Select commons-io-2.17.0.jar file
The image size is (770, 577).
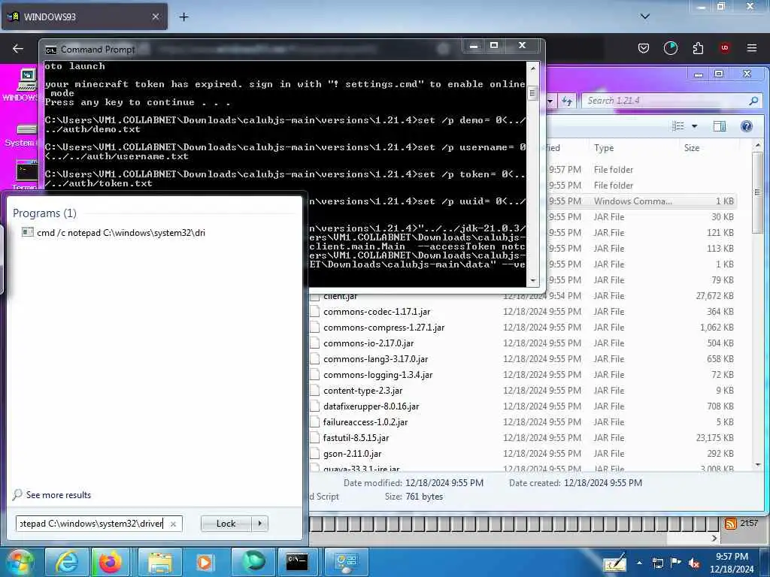(368, 343)
